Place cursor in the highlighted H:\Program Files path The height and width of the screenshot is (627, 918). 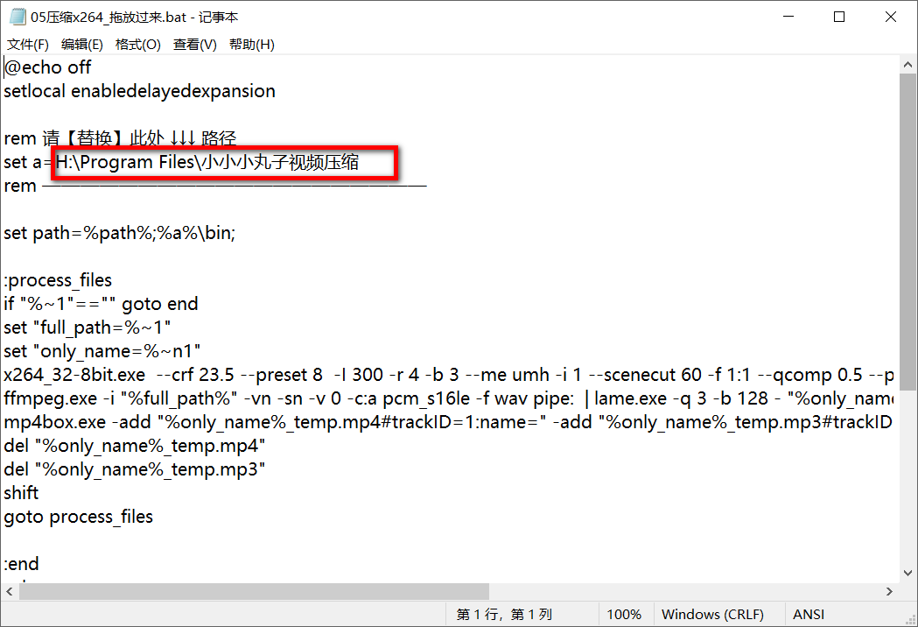(x=208, y=162)
